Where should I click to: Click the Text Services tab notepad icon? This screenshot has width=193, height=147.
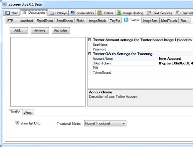pos(149,13)
